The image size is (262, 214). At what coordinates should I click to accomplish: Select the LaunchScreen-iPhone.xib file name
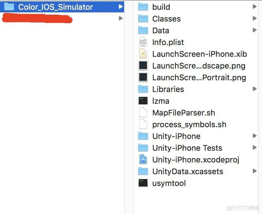point(200,54)
